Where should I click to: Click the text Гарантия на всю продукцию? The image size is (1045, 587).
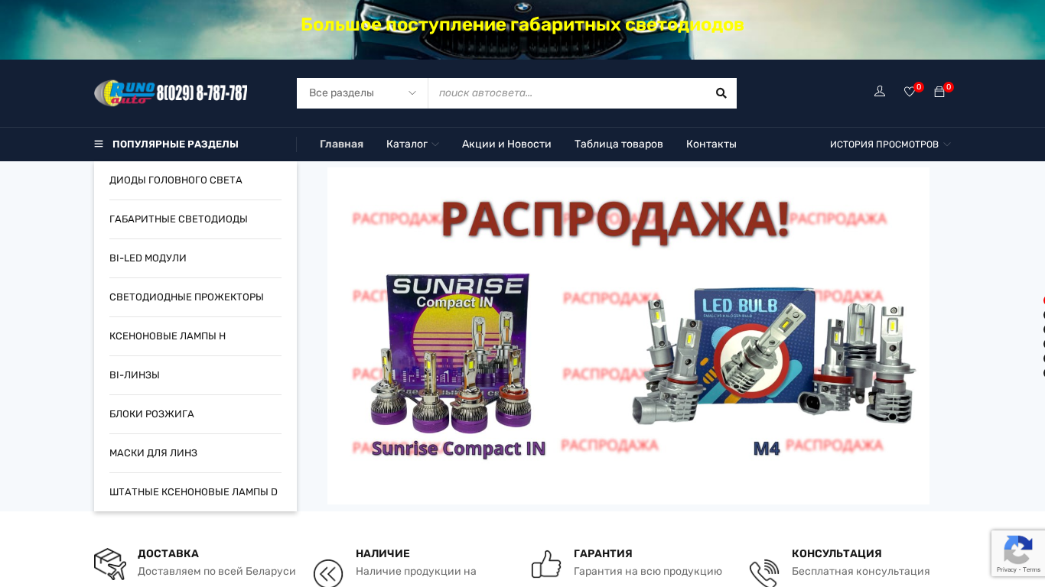(648, 571)
